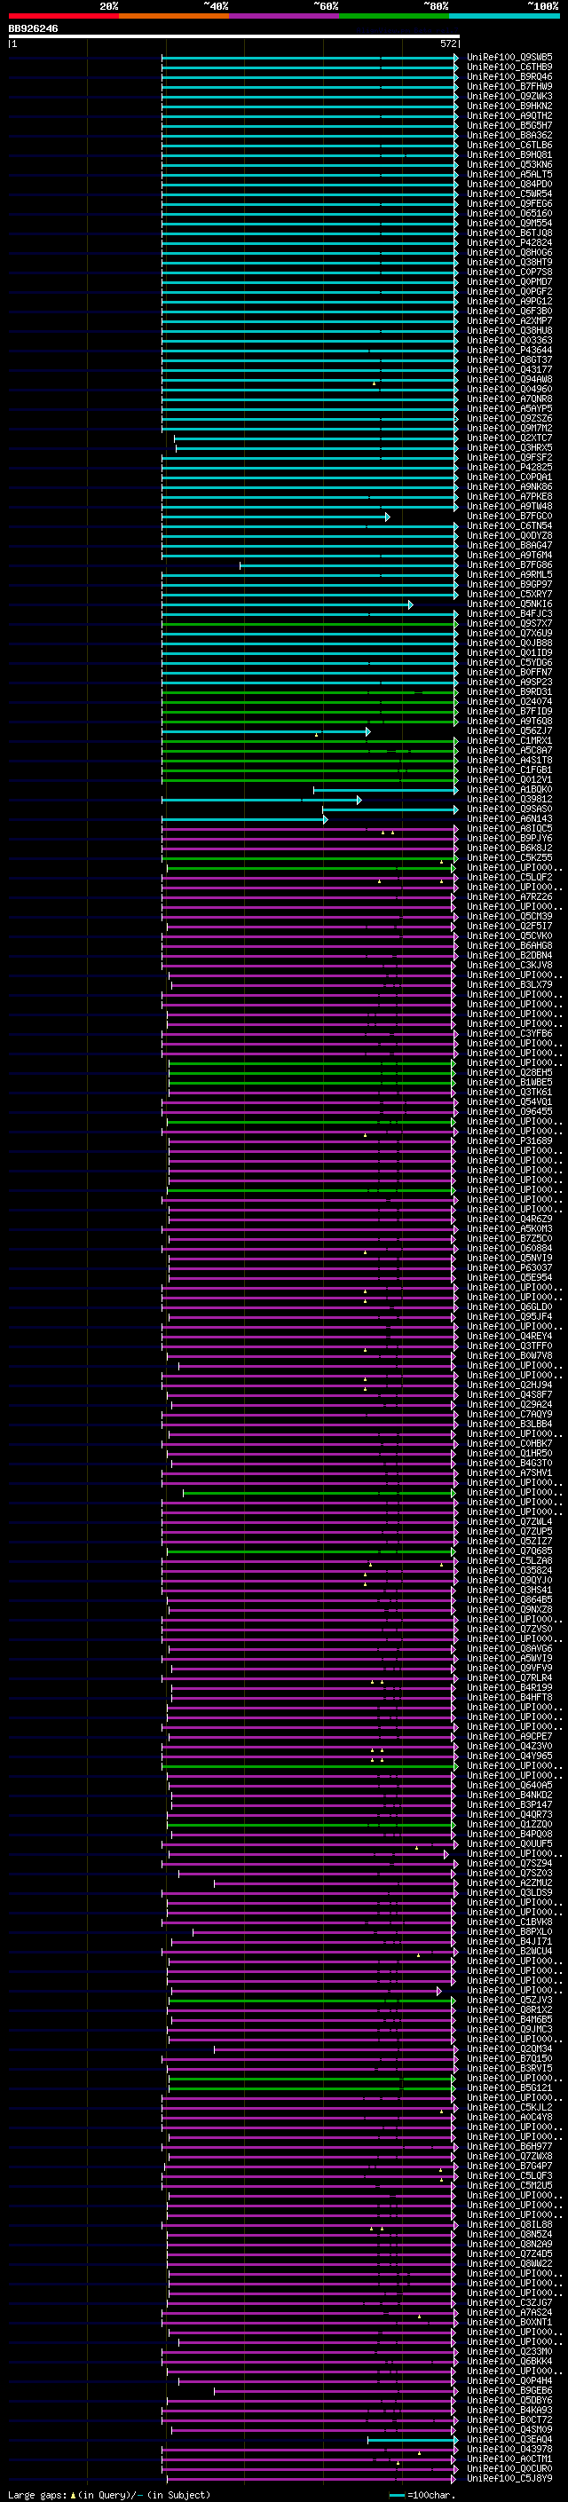Open hit UniRef100_B7FHW9

[x=509, y=86]
